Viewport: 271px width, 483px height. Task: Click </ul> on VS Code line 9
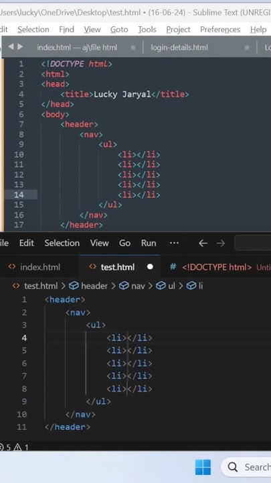pos(98,402)
